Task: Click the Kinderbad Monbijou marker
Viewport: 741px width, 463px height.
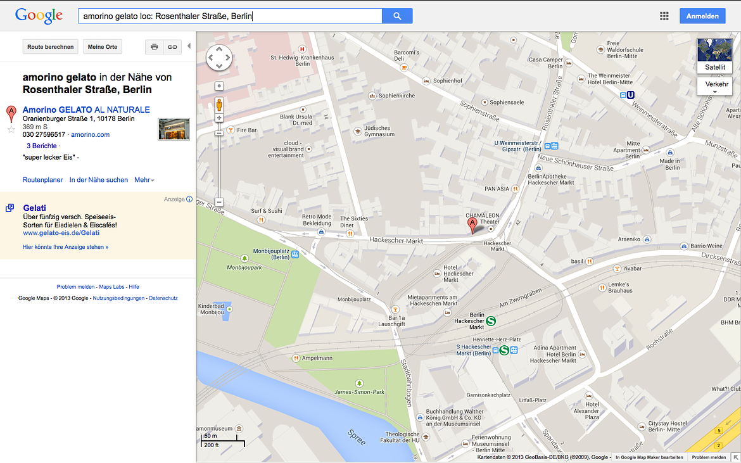Action: (229, 309)
